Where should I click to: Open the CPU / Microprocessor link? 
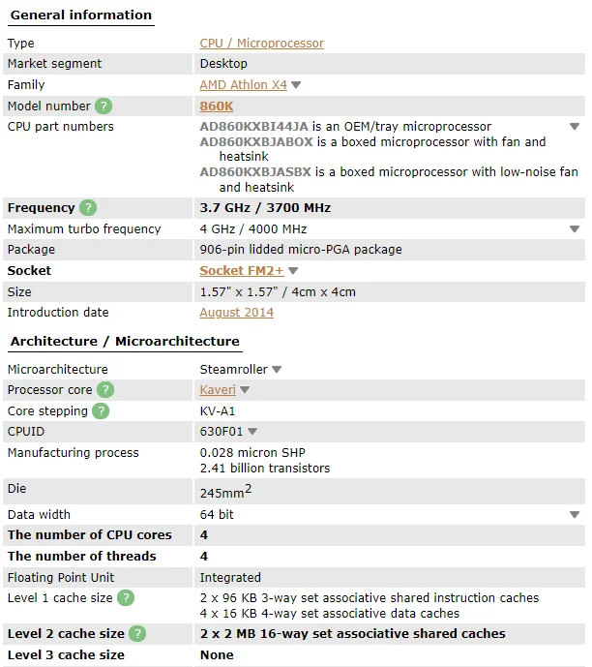point(261,44)
